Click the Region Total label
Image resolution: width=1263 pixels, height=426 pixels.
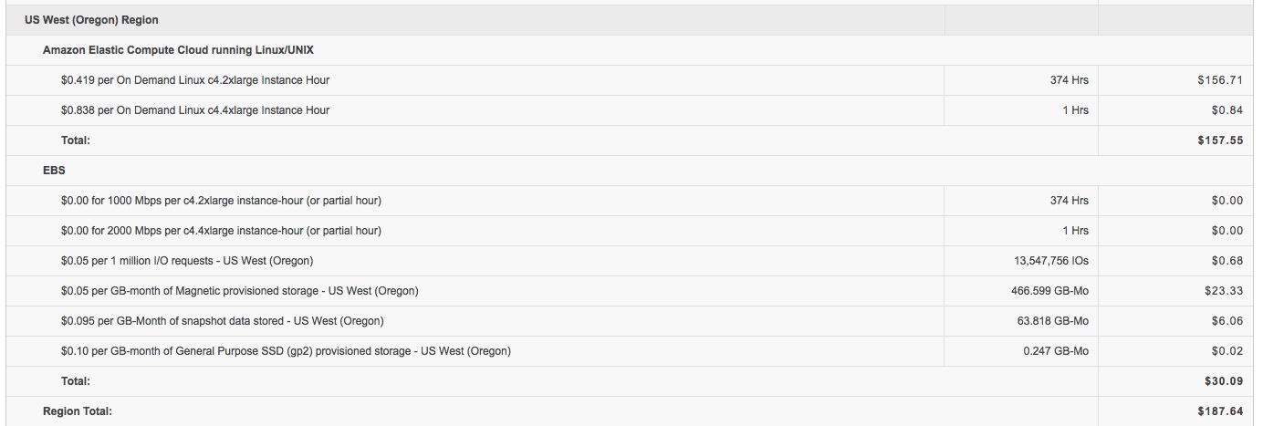pos(78,411)
